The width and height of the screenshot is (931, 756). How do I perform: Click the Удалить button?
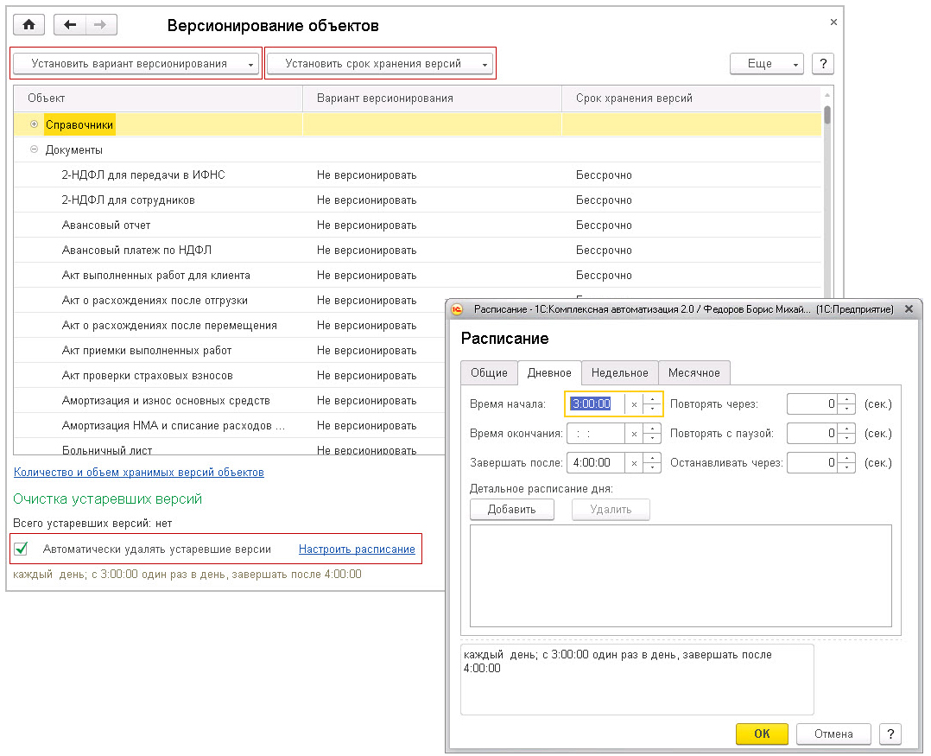point(611,510)
